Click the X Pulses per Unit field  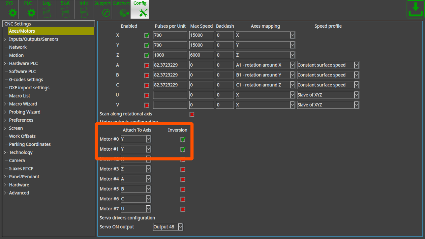[170, 35]
